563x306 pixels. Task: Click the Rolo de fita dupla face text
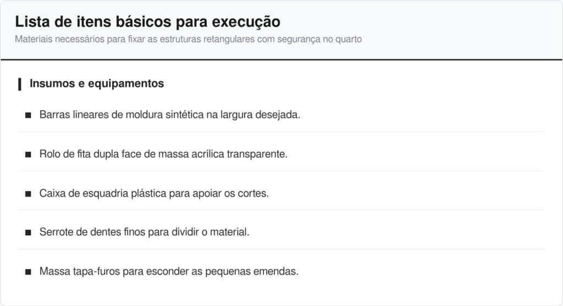pos(163,154)
